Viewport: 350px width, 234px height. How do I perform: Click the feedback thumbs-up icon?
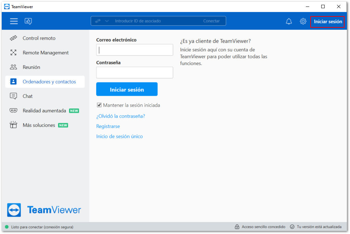point(28,21)
